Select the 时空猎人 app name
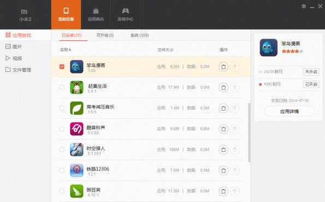The height and width of the screenshot is (202, 325). [x=96, y=148]
